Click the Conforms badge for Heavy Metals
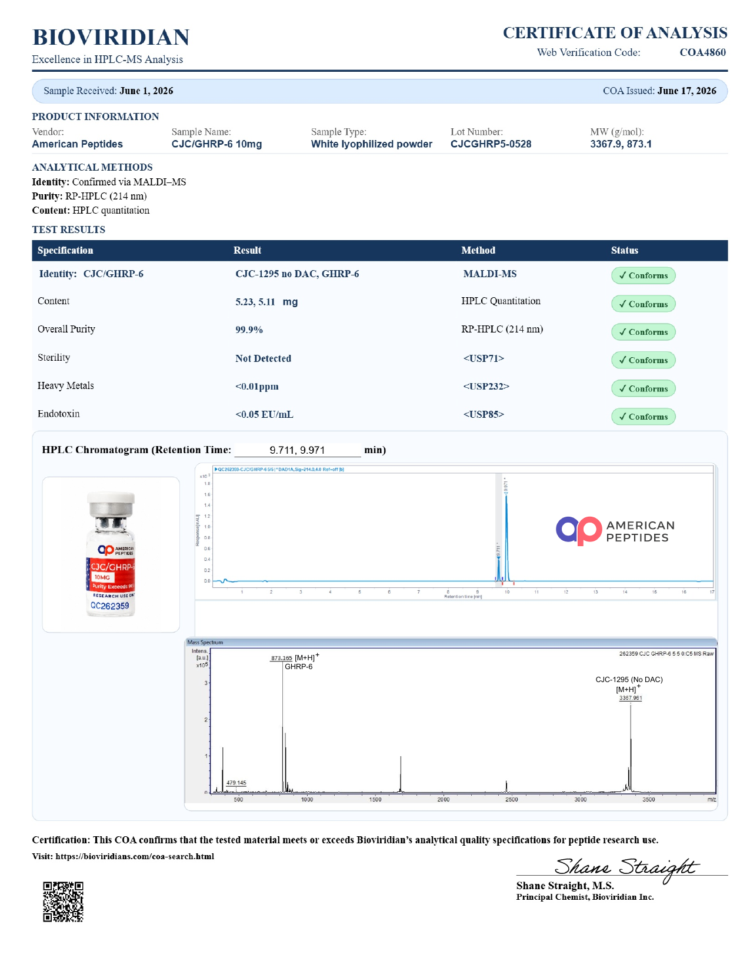 click(x=644, y=388)
